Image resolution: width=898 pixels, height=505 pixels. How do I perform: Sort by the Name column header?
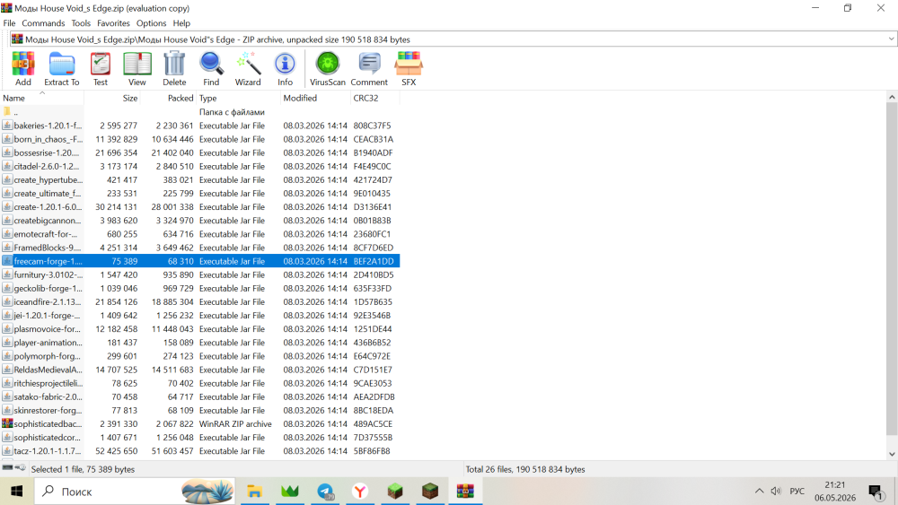[42, 98]
